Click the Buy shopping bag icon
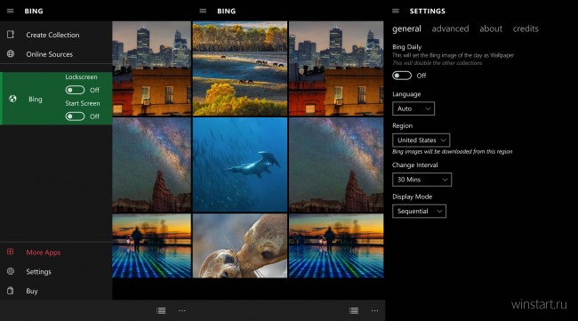578x321 pixels. tap(11, 291)
